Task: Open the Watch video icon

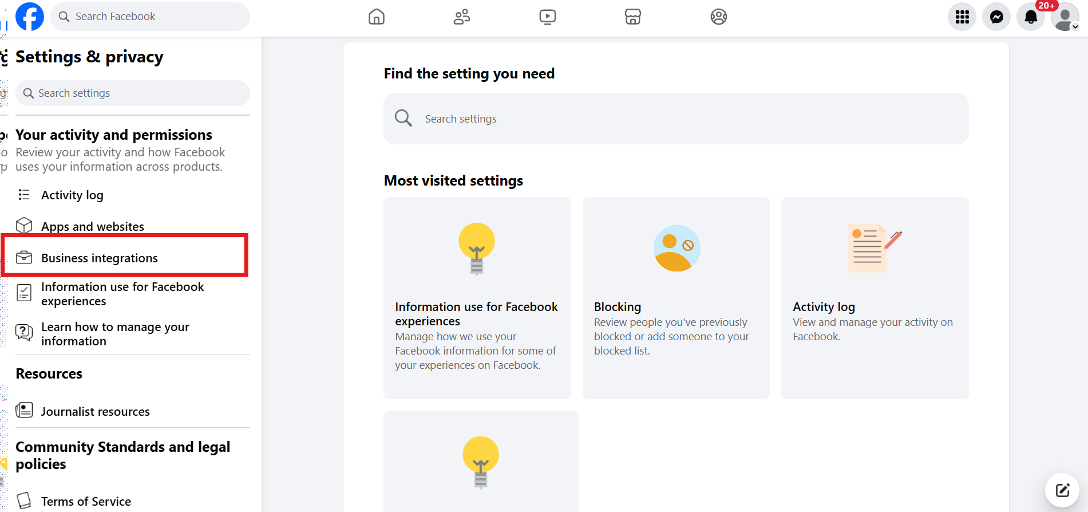Action: coord(548,17)
